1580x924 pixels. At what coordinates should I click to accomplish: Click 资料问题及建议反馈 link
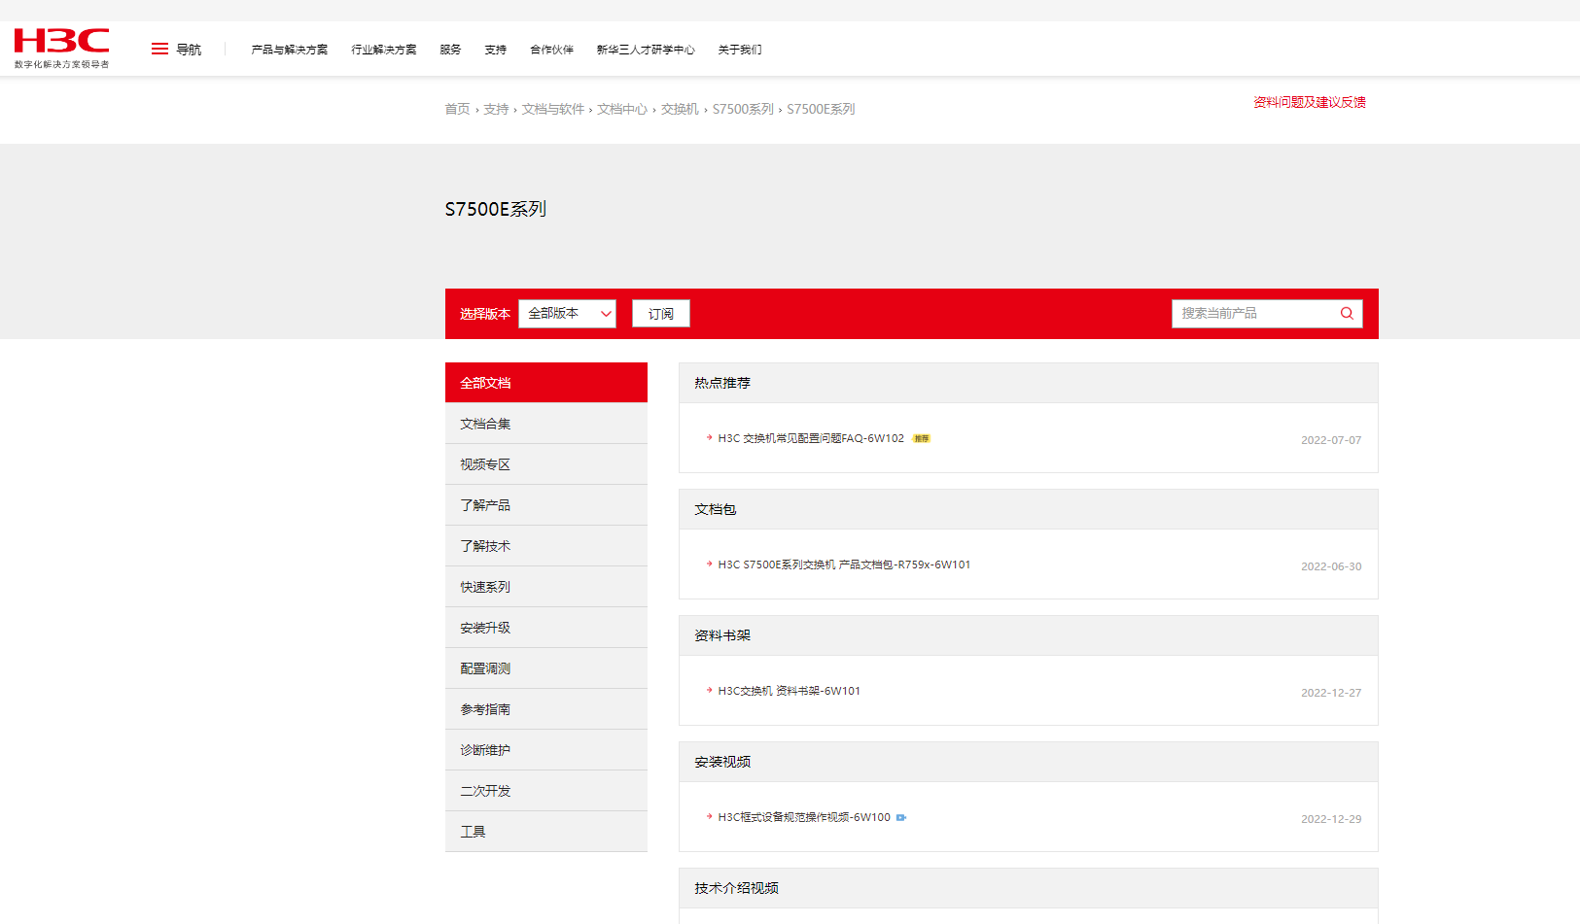click(1310, 102)
